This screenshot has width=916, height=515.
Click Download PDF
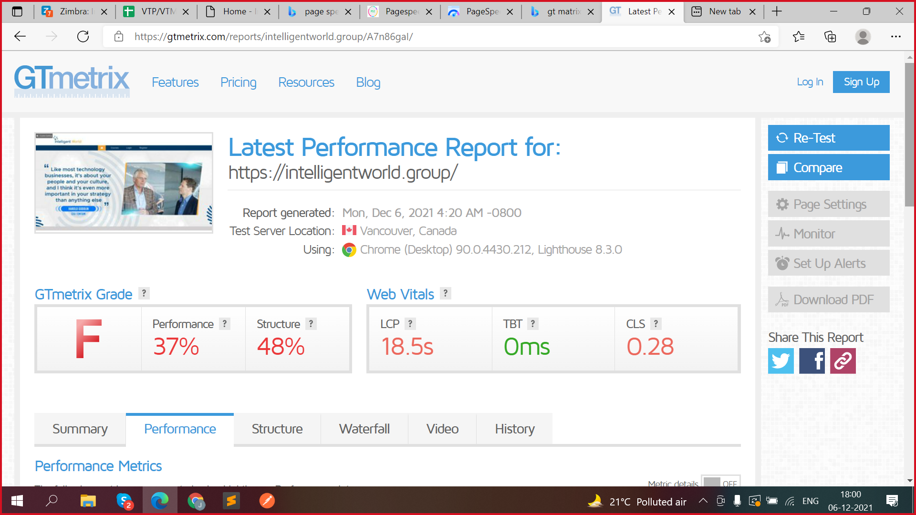(829, 299)
